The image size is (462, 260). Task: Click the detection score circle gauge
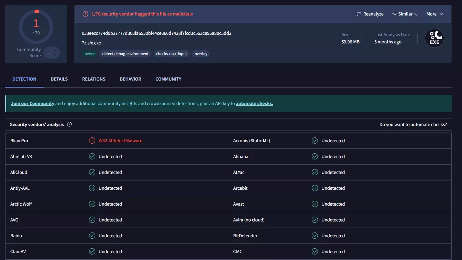(36, 26)
